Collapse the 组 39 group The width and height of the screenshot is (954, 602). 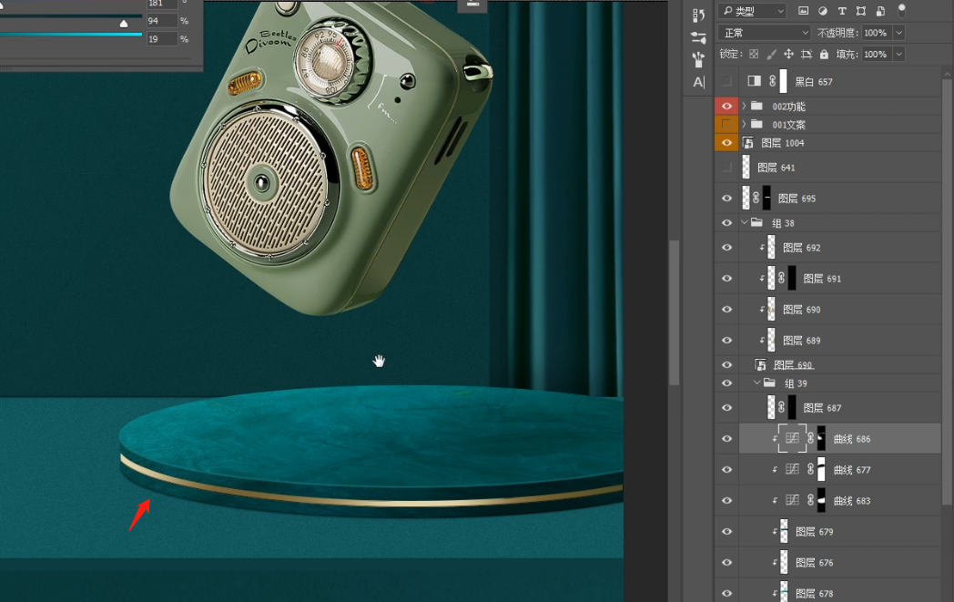tap(756, 383)
